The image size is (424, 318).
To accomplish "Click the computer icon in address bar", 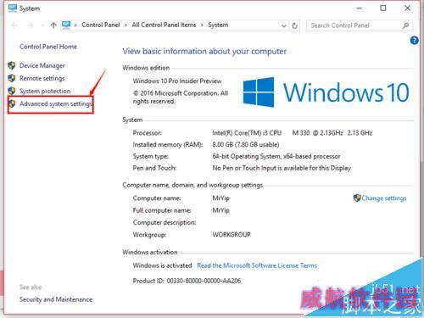I will tap(66, 25).
